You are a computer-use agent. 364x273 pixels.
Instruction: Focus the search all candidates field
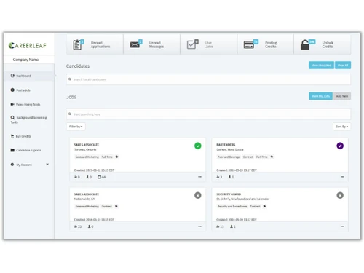(208, 79)
